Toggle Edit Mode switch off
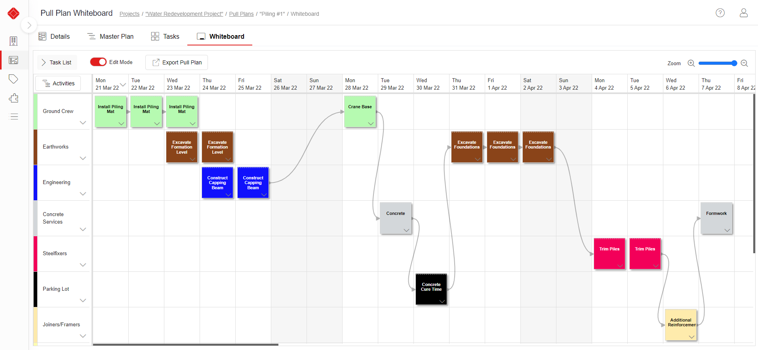The image size is (758, 350). (x=98, y=62)
